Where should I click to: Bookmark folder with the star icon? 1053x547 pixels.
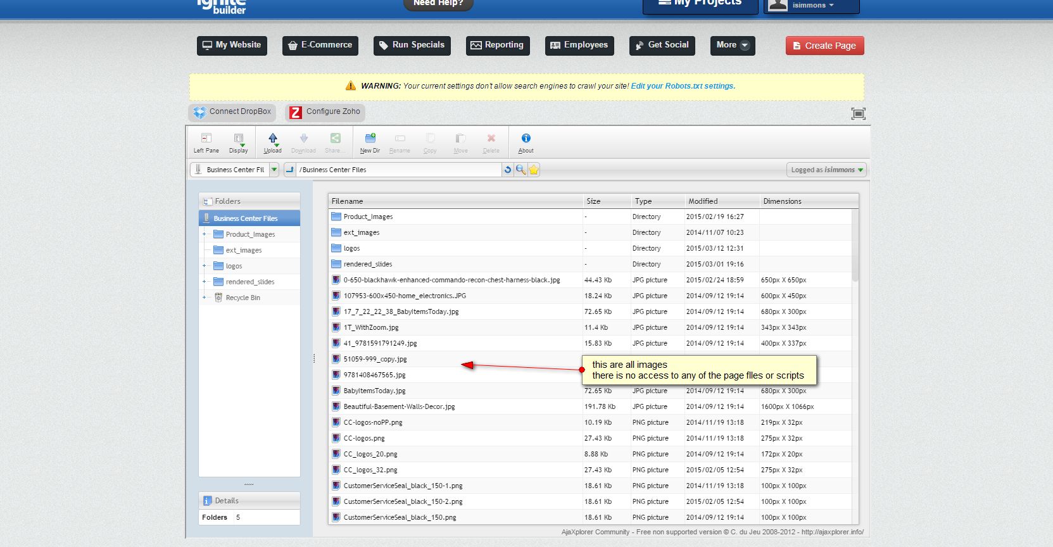[x=534, y=170]
